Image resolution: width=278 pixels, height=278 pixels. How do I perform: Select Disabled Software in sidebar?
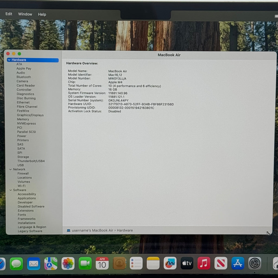[31, 206]
